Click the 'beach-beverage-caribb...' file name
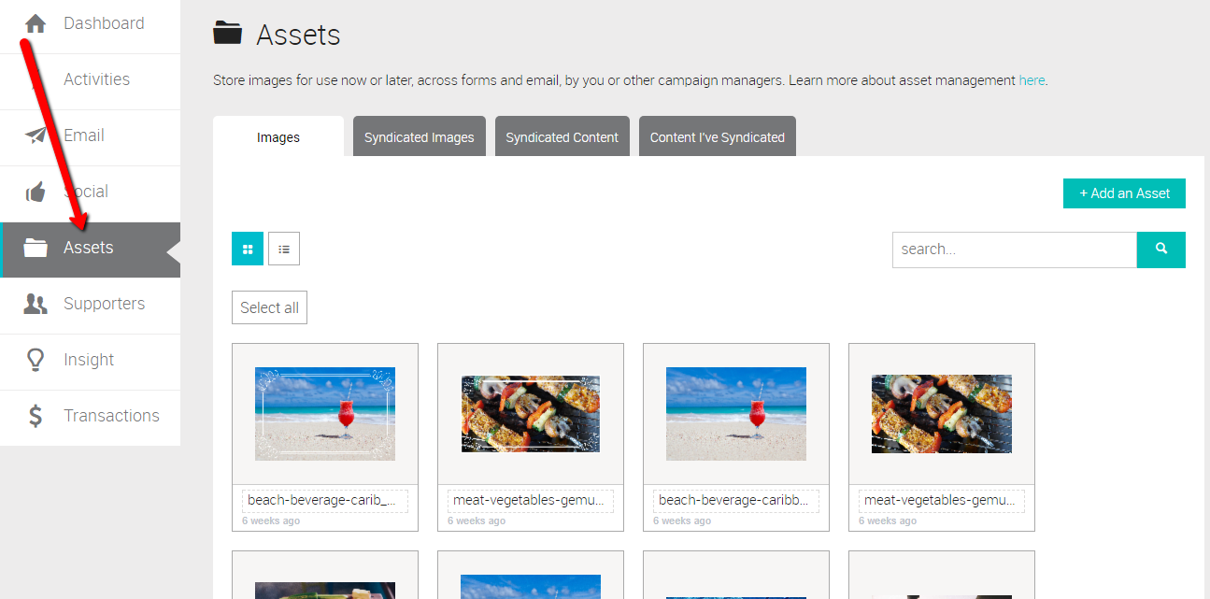 click(x=736, y=501)
